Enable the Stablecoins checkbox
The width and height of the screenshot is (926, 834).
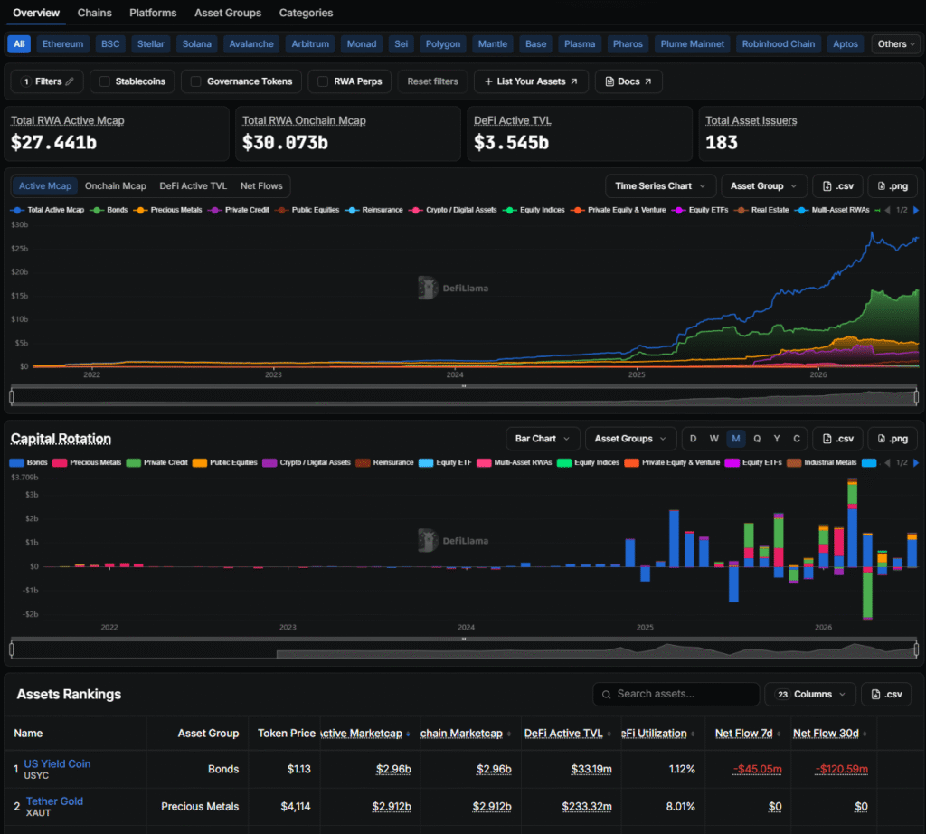(x=105, y=81)
